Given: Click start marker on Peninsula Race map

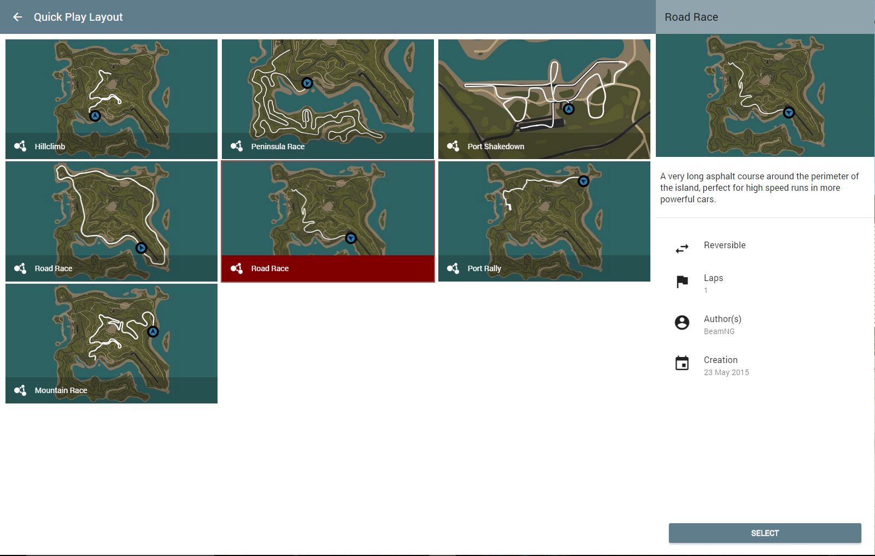Looking at the screenshot, I should [307, 83].
